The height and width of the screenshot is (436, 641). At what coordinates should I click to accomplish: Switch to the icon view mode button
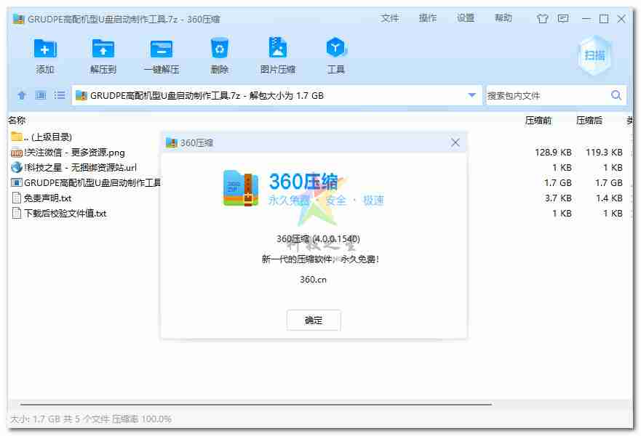[x=41, y=95]
